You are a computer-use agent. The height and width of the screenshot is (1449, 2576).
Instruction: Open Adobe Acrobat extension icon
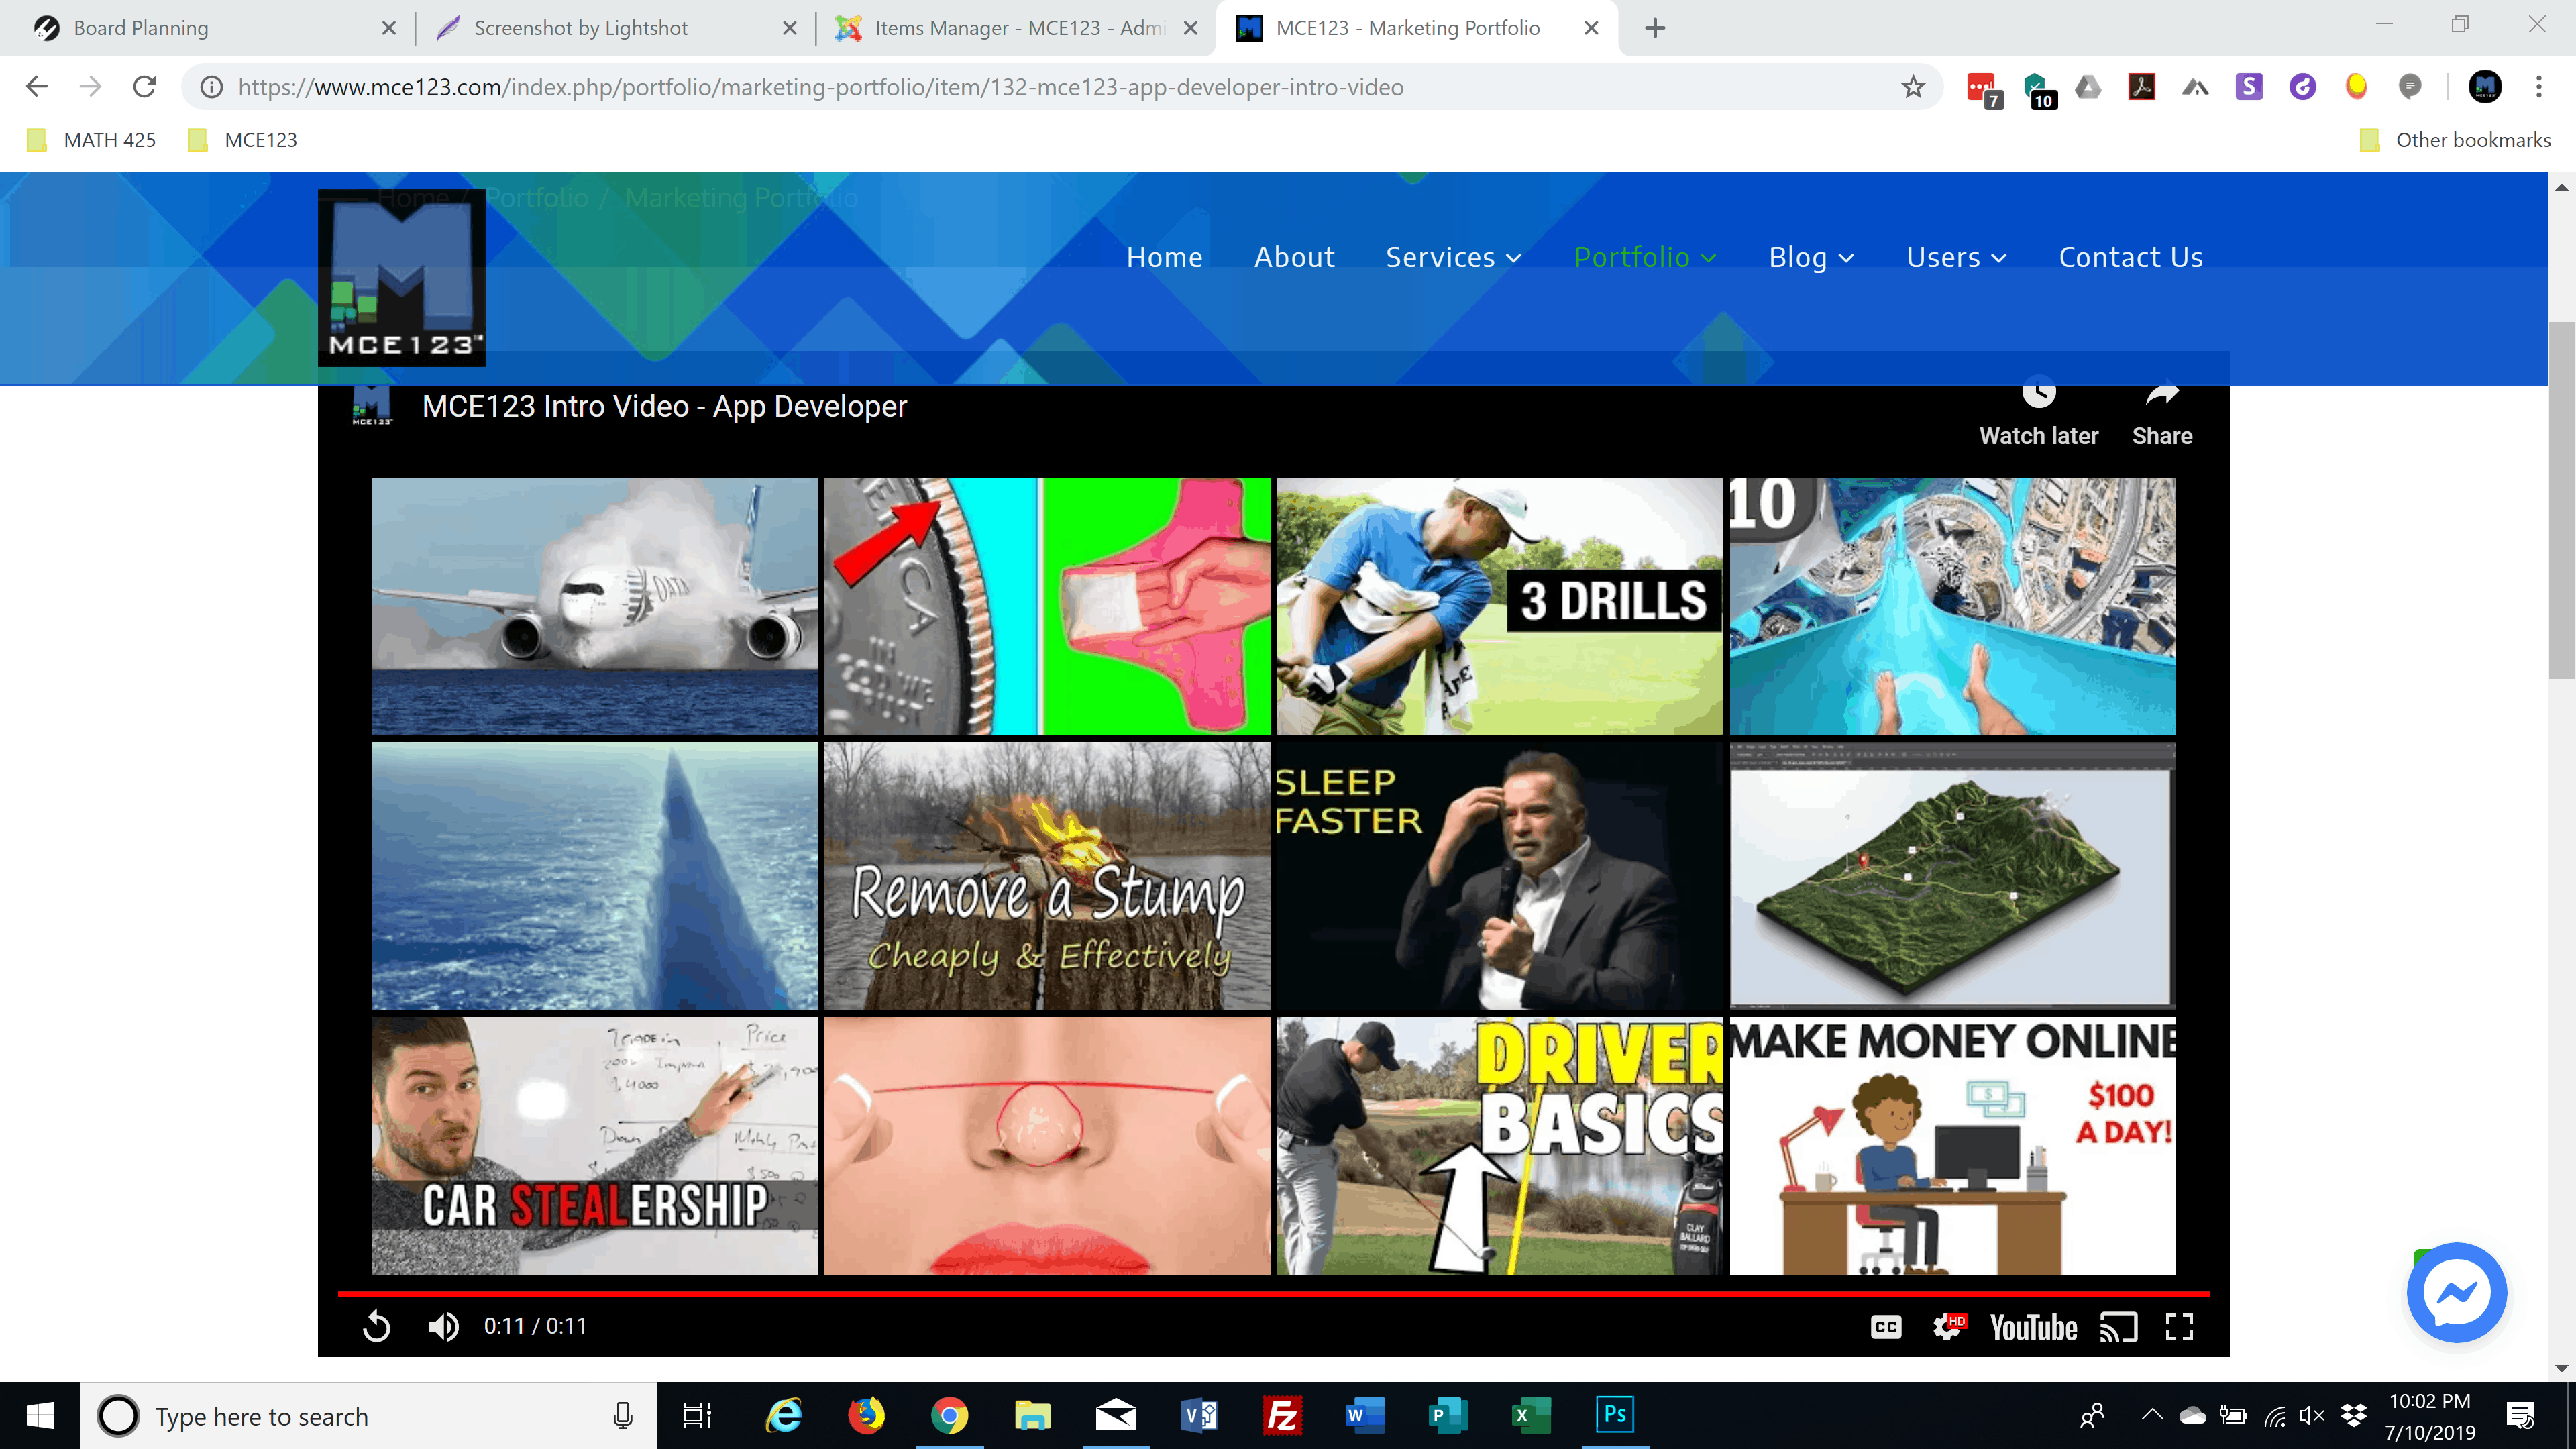[x=2141, y=87]
